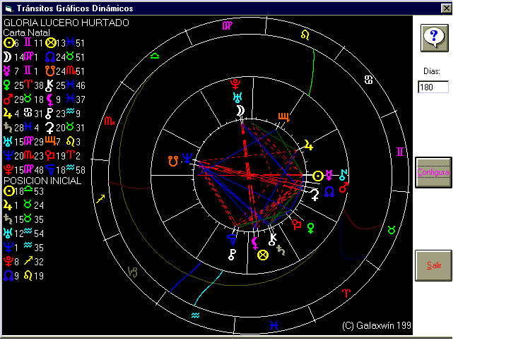511x345 pixels.
Task: Select the green Libra sign on the wheel
Action: click(155, 55)
